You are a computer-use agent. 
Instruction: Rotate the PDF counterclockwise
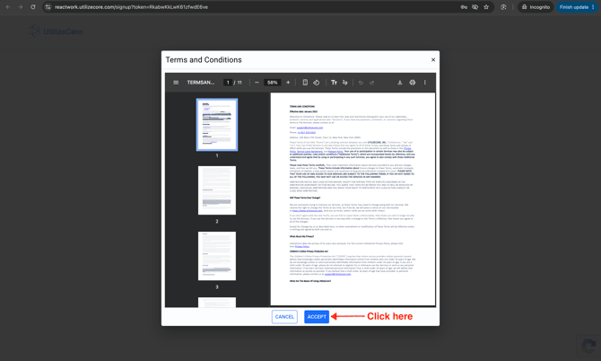click(x=317, y=83)
